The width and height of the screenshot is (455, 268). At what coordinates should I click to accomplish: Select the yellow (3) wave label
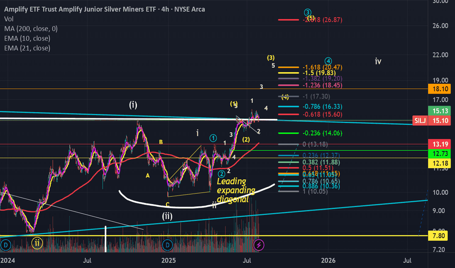pos(271,57)
